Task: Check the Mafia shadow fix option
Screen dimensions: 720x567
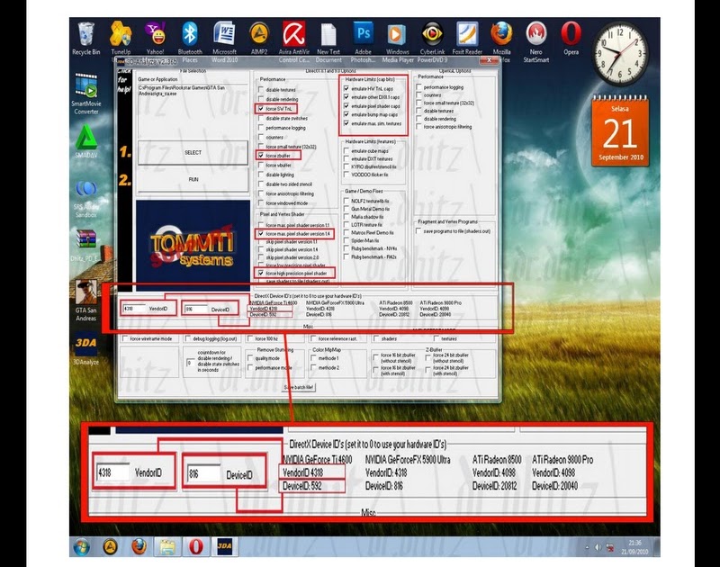Action: coord(346,217)
